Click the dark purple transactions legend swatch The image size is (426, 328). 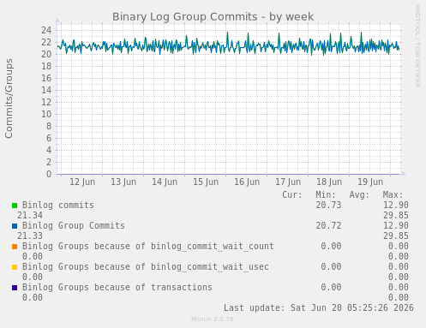[x=15, y=288]
